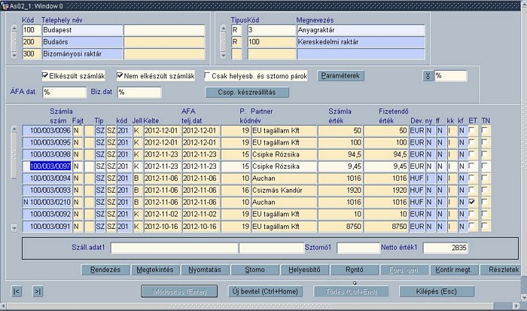
Task: Click the Storno button
Action: point(254,270)
